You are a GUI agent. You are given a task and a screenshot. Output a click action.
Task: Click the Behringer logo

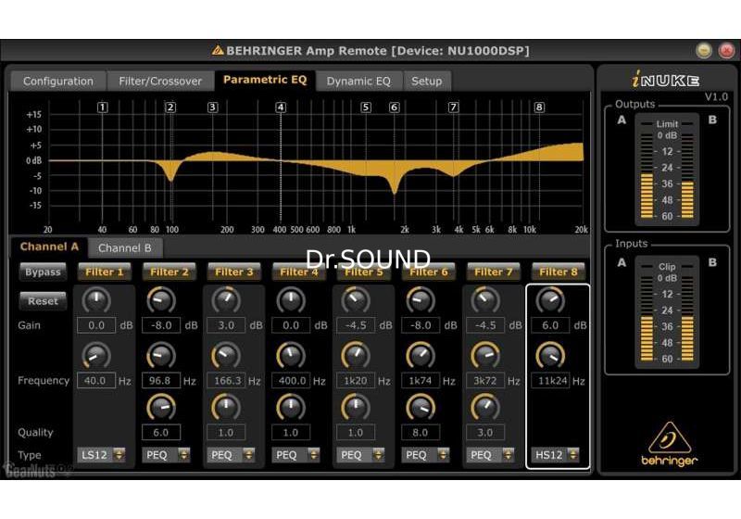[x=669, y=443]
